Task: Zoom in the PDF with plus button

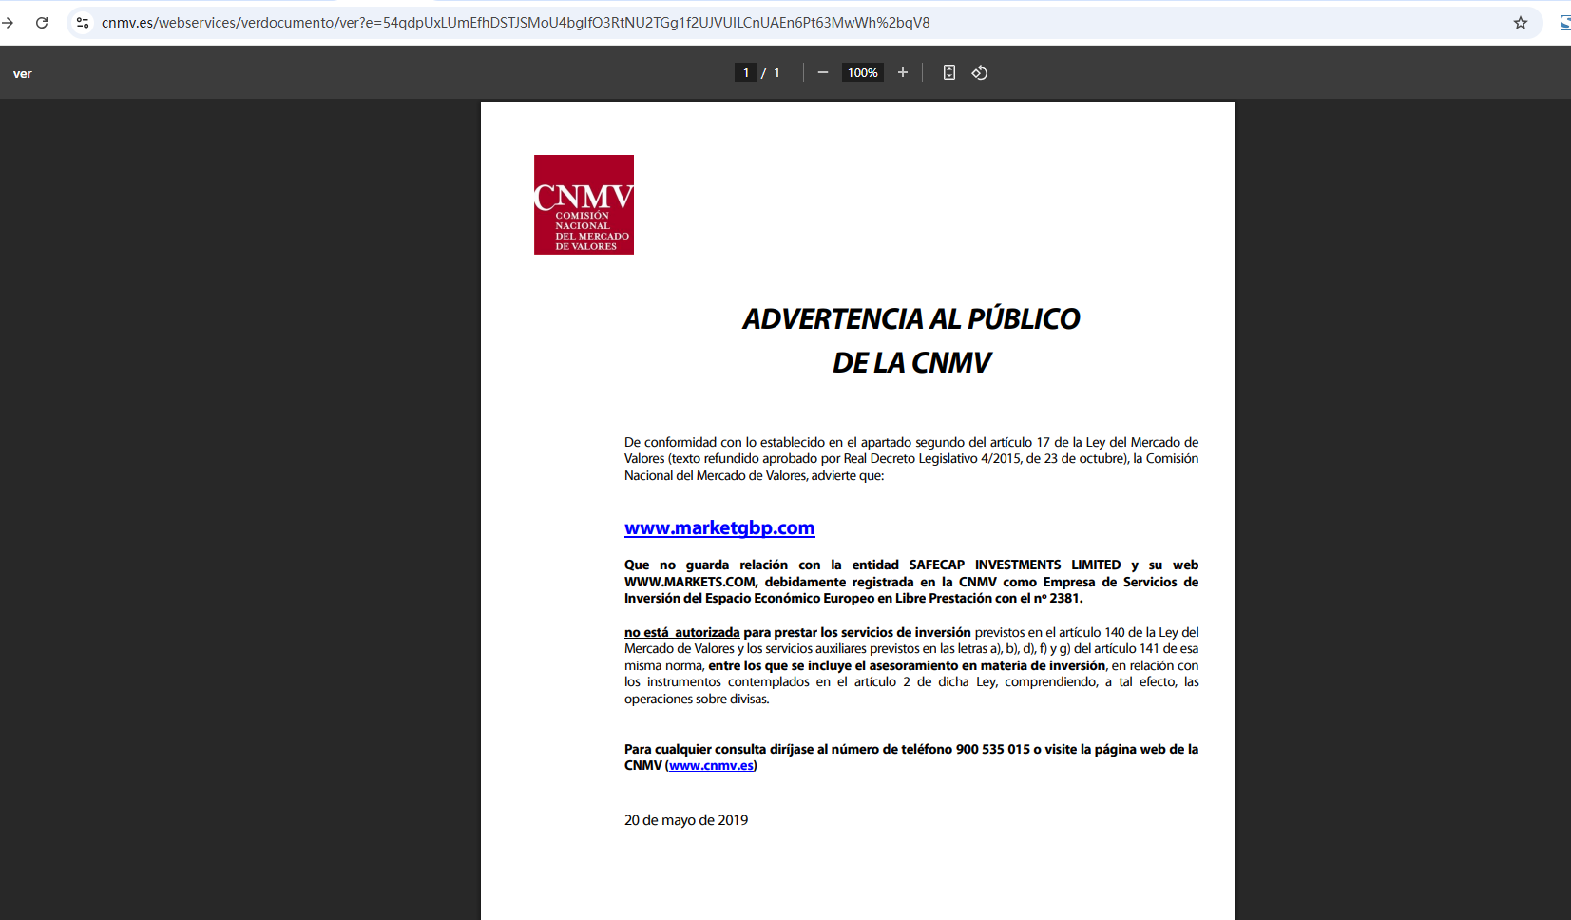Action: click(903, 73)
